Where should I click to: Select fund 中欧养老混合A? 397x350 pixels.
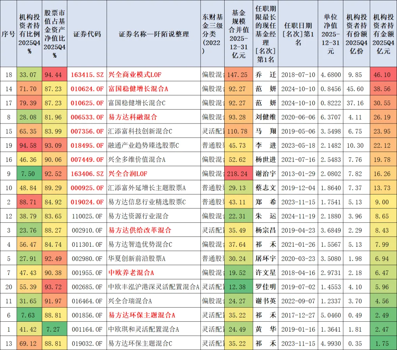131,273
